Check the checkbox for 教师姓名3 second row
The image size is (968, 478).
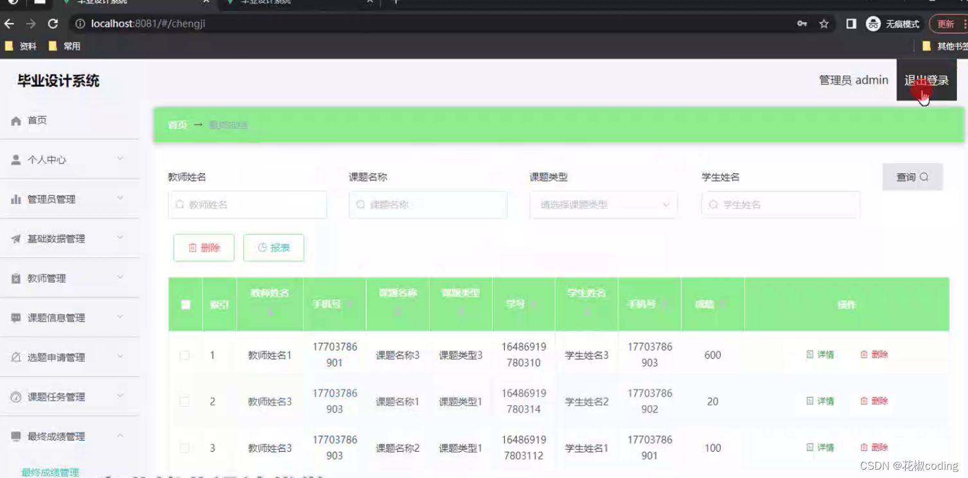coord(184,401)
